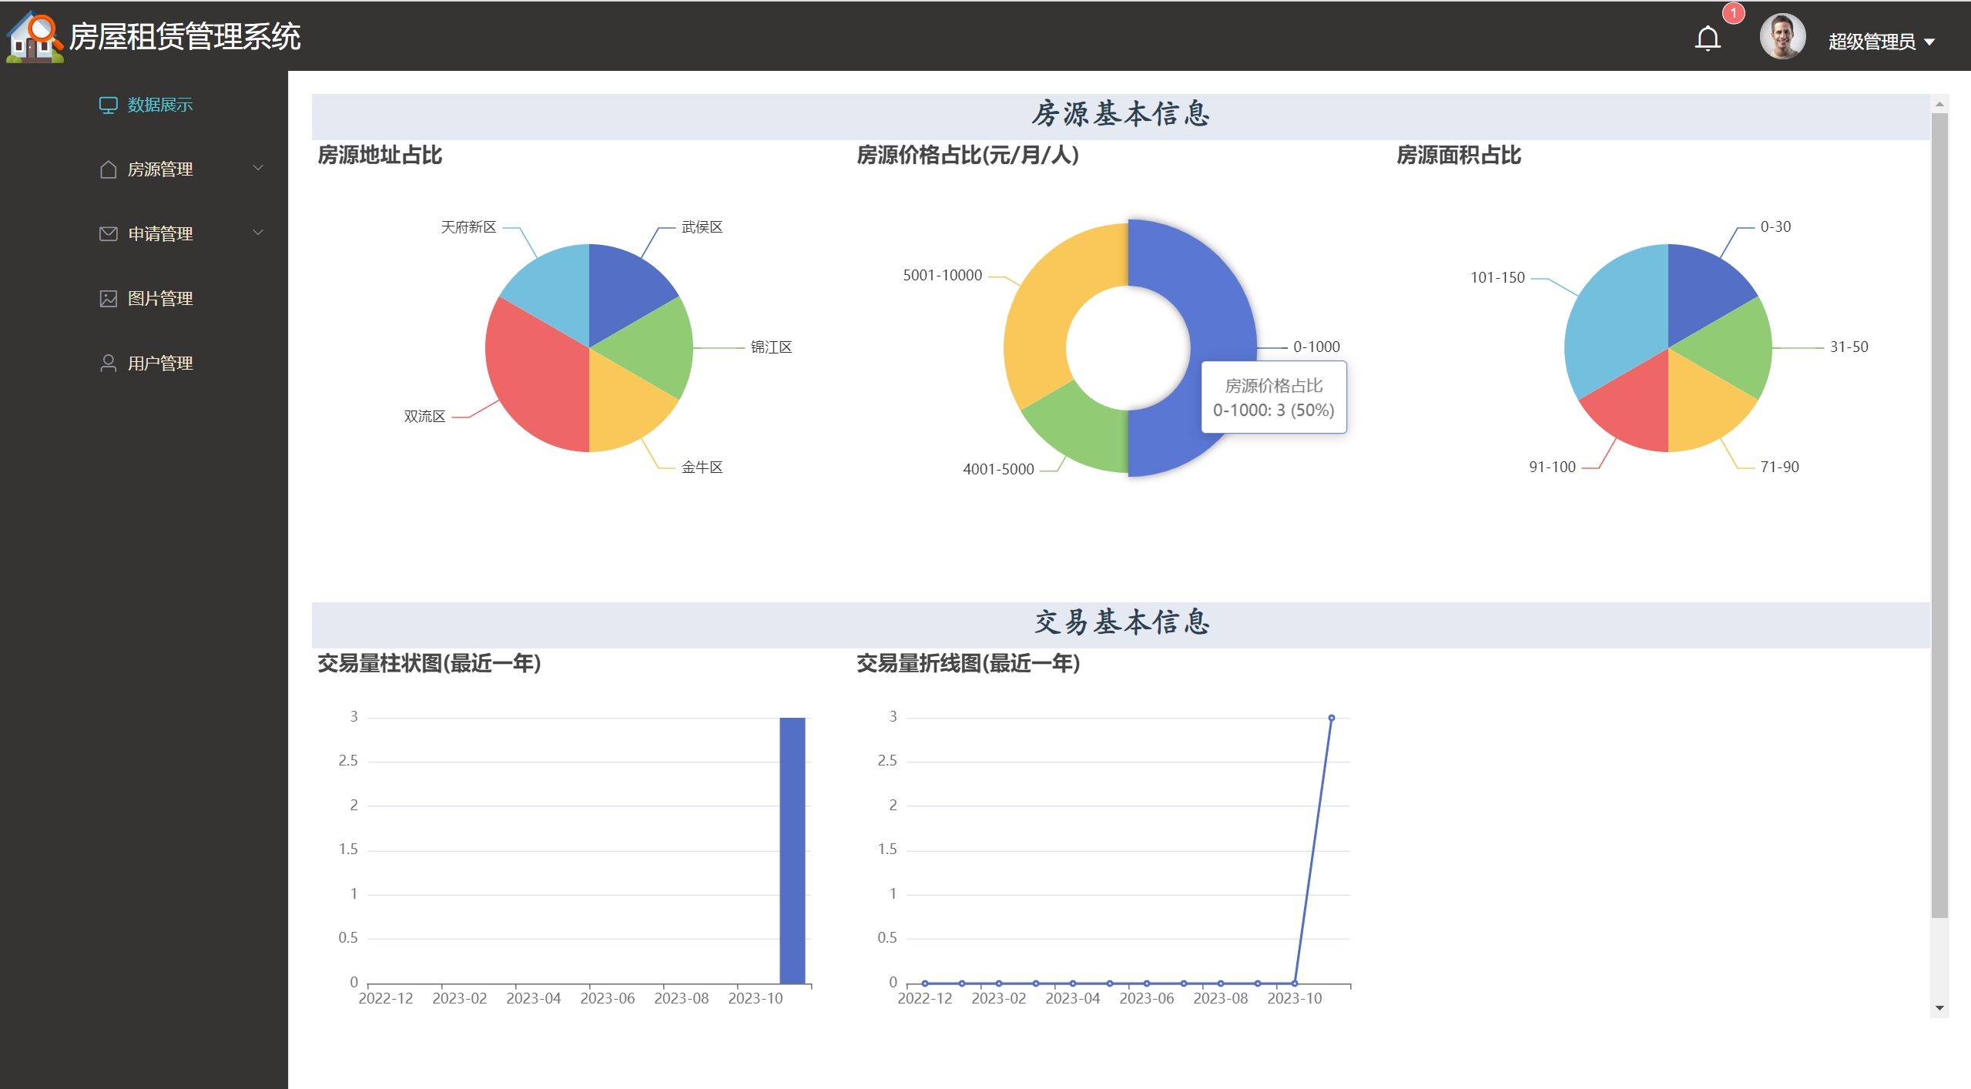Viewport: 1971px width, 1089px height.
Task: Open the 超级管理员 dropdown menu
Action: coord(1881,42)
